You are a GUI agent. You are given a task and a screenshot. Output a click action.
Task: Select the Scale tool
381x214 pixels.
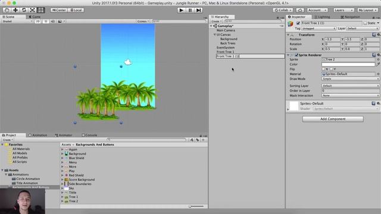[x=32, y=10]
